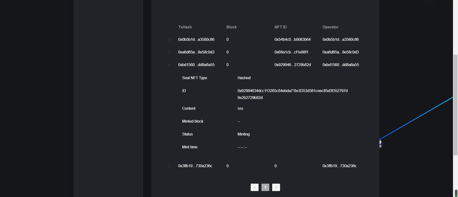Click the NFT ID column header
The image size is (458, 197).
pyautogui.click(x=281, y=27)
